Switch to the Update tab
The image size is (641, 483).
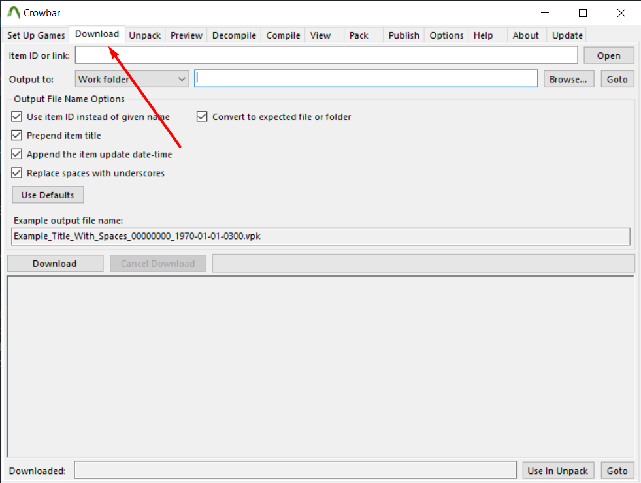(x=567, y=35)
